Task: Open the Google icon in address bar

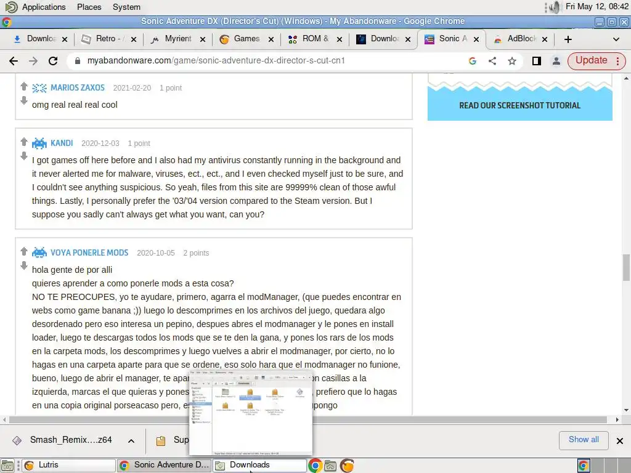Action: tap(473, 61)
